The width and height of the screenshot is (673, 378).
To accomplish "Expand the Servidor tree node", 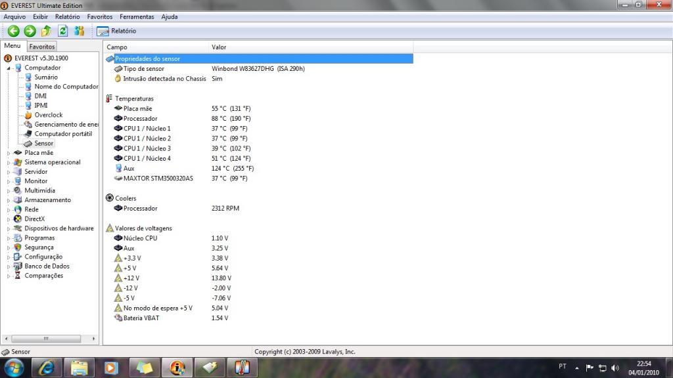I will pyautogui.click(x=9, y=172).
